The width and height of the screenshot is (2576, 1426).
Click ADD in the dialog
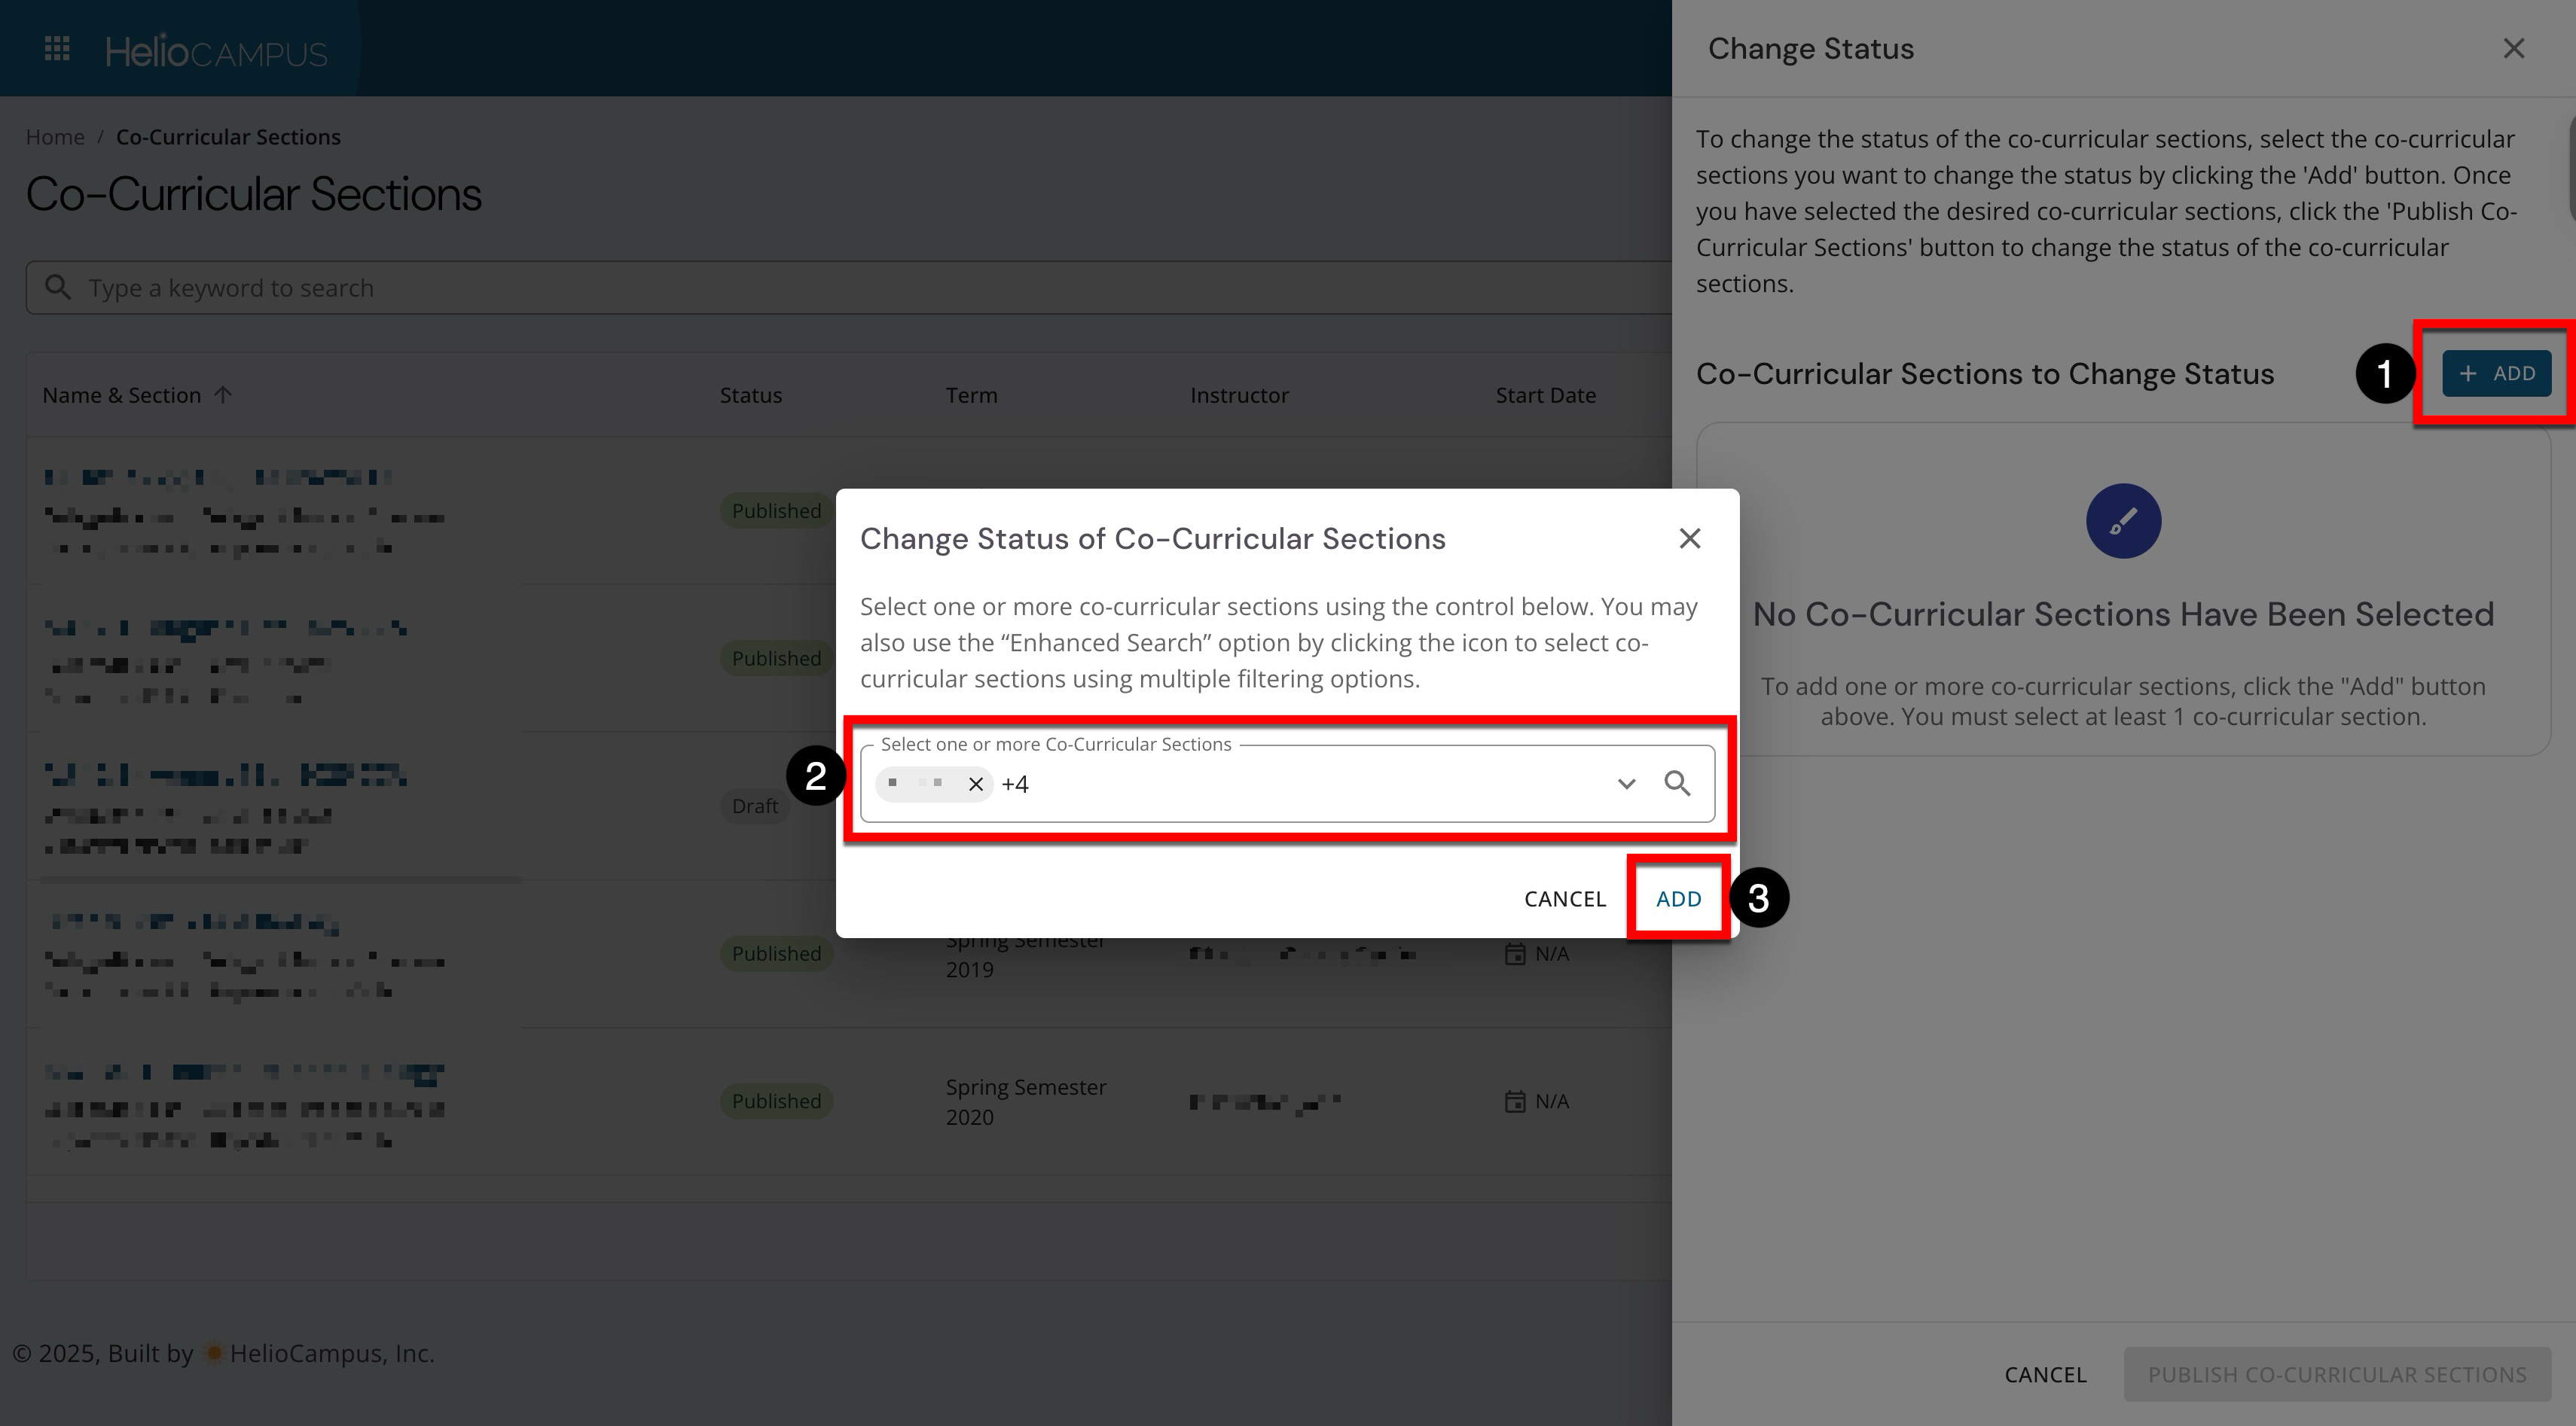pyautogui.click(x=1678, y=898)
